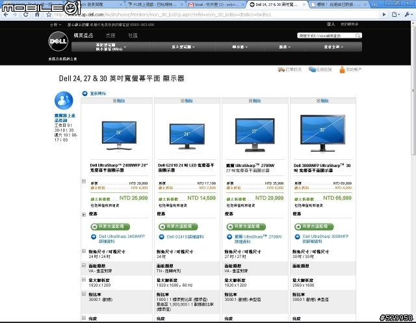Open the laptops and Mini nav dropdown
The width and height of the screenshot is (416, 323).
coord(111,47)
